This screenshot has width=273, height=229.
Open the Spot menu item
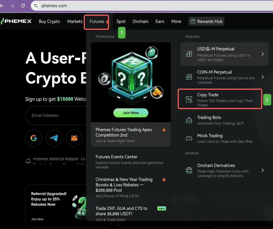click(121, 21)
